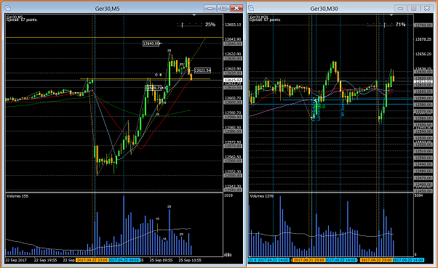The image size is (438, 268).
Task: Click '25 Sep 10:55' on M5 time axis
Action: (190, 260)
